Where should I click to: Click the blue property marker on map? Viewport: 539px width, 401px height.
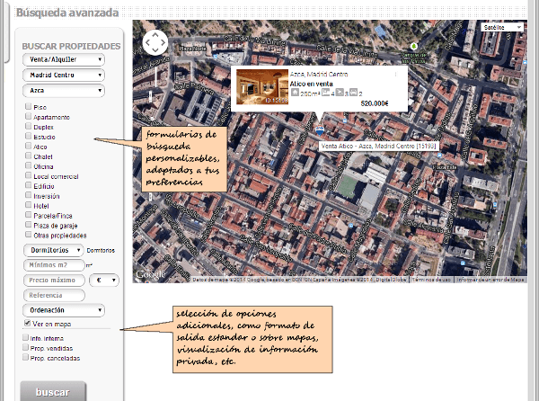[320, 131]
